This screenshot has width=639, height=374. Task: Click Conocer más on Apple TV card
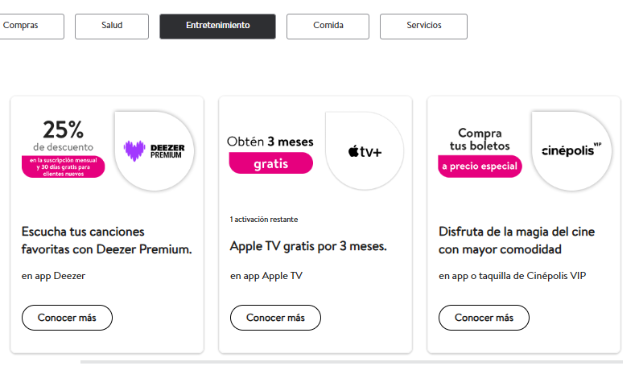tap(275, 318)
